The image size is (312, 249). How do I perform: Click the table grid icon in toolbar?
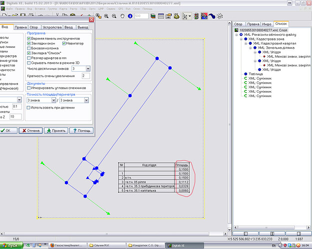161,16
